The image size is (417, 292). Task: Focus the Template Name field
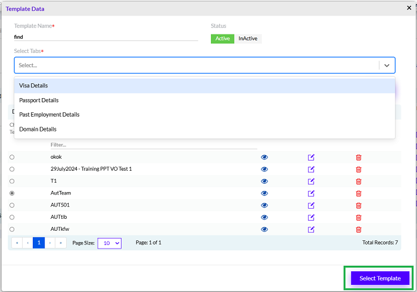click(106, 37)
